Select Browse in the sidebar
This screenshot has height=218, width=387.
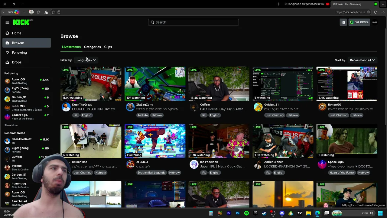coord(27,43)
